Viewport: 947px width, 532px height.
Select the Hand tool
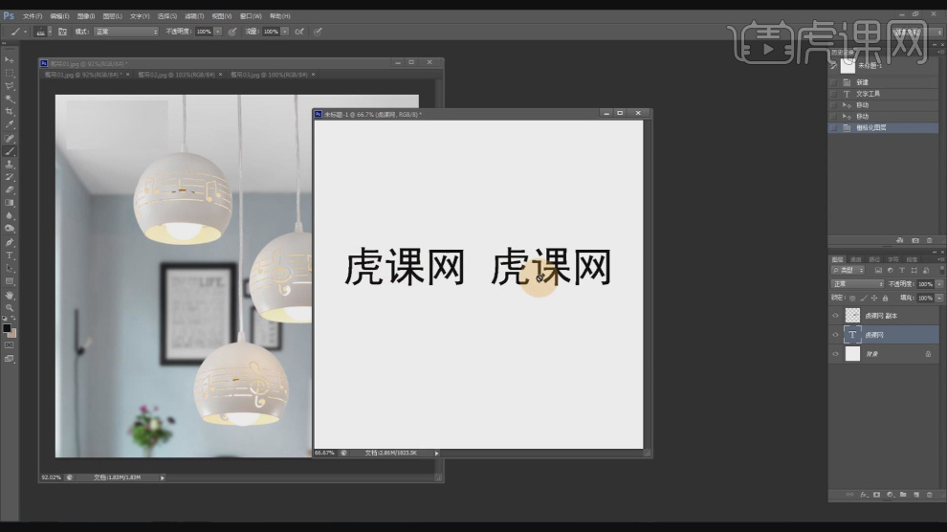9,296
